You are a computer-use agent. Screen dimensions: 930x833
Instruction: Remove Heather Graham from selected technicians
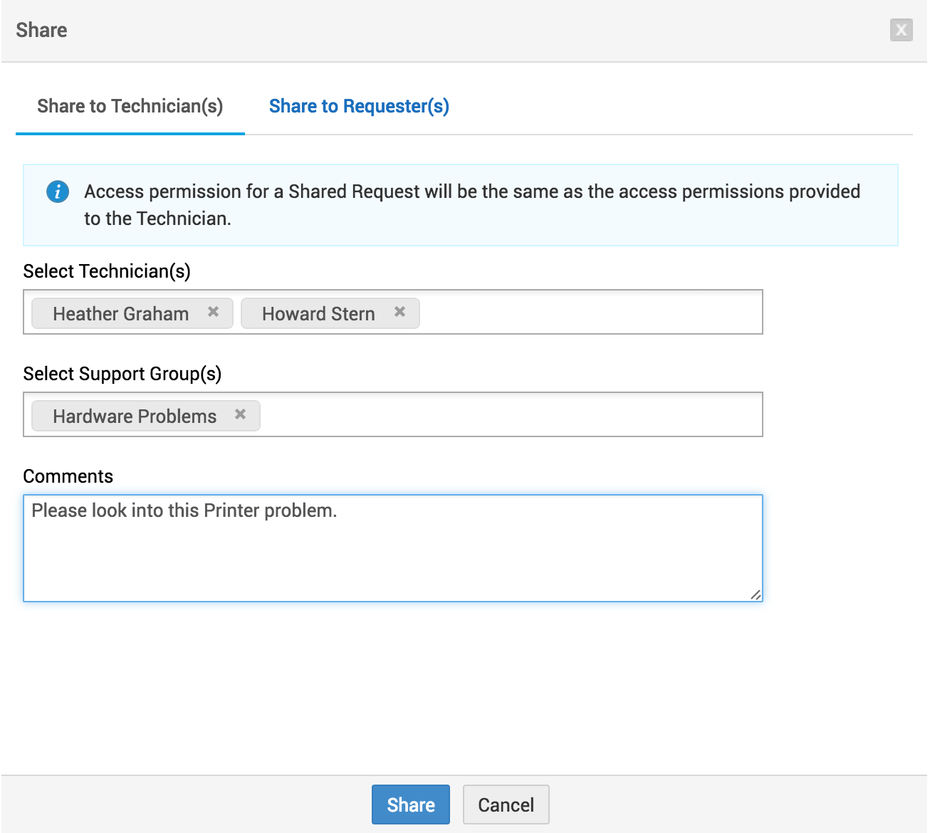click(213, 312)
